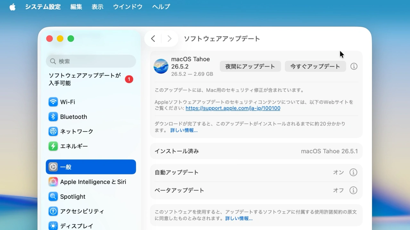This screenshot has height=230, width=410.
Task: Click the ベータアップデート row label
Action: [x=179, y=190]
